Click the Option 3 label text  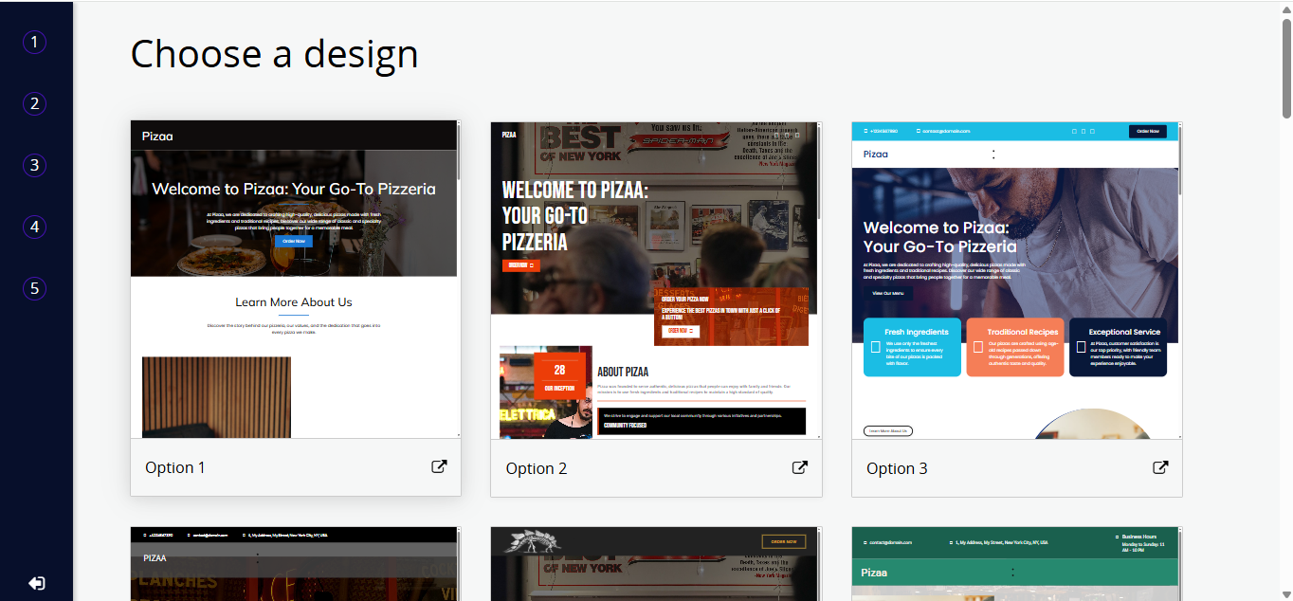pyautogui.click(x=897, y=468)
